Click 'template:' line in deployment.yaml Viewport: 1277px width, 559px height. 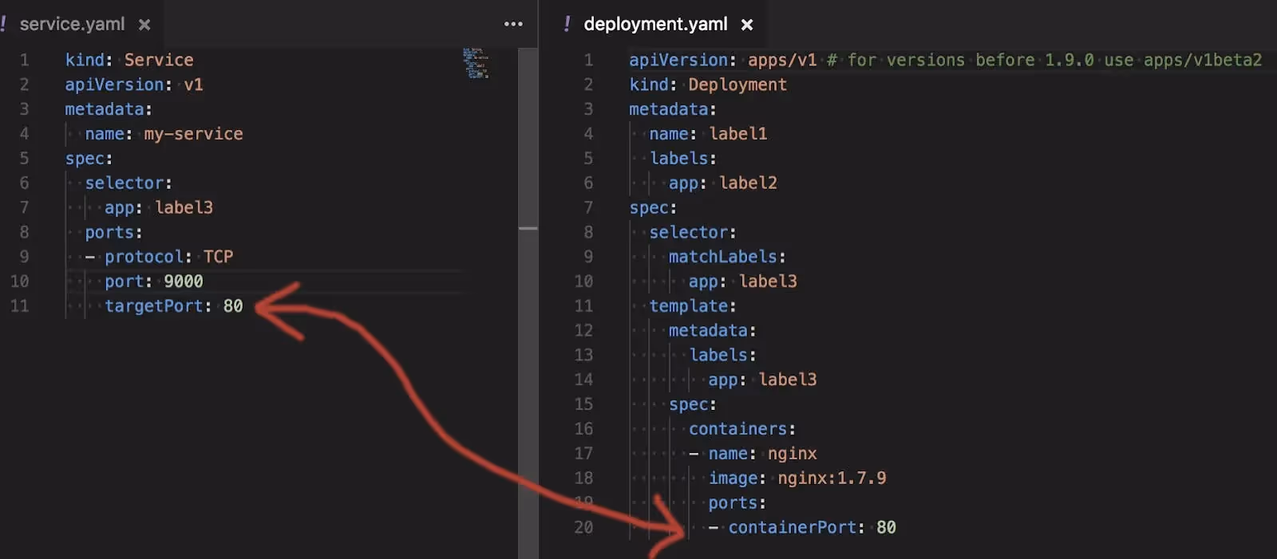(x=693, y=306)
